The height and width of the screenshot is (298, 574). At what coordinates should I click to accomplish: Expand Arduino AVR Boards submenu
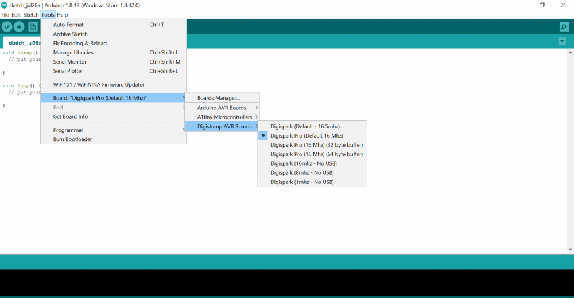tap(222, 108)
